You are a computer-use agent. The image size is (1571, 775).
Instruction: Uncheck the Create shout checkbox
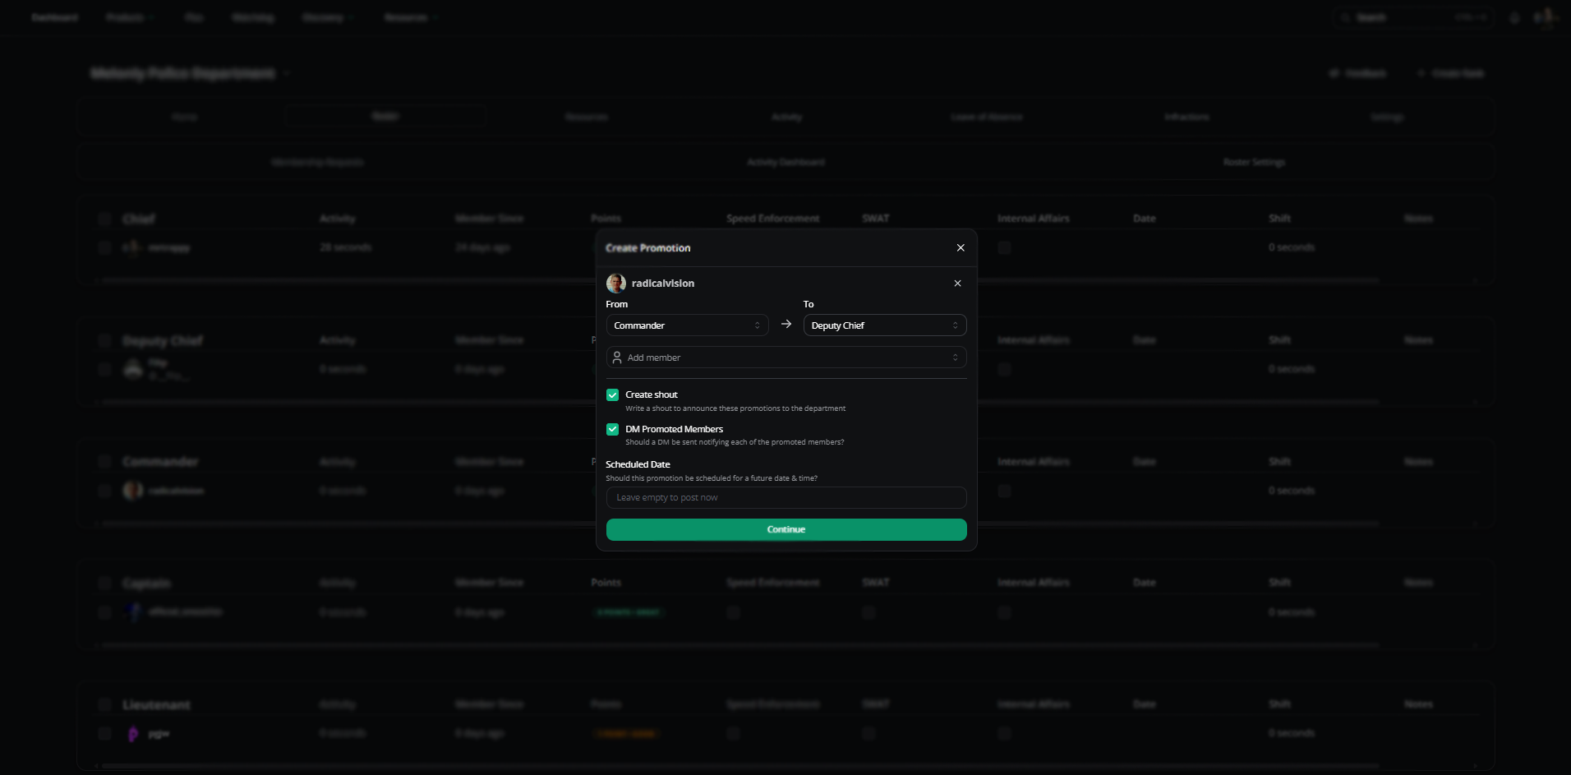point(612,394)
